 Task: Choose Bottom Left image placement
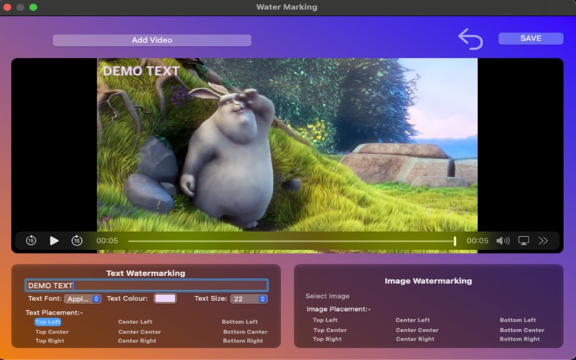[x=518, y=320]
